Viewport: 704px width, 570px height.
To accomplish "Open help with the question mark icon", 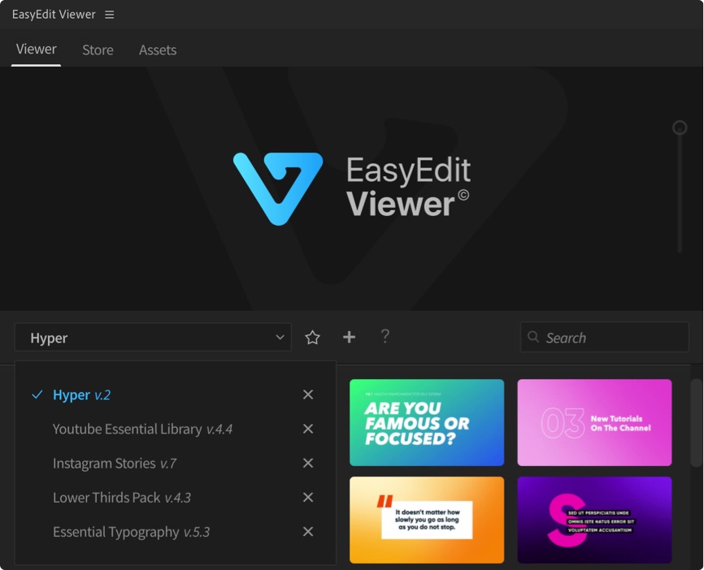I will point(385,336).
